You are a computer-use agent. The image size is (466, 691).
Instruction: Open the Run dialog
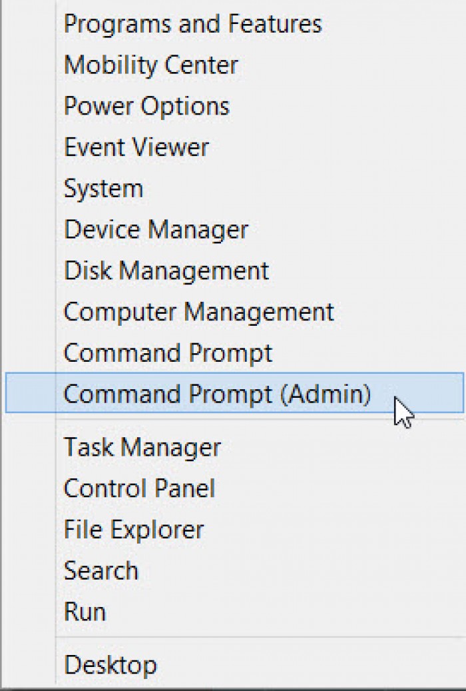tap(84, 612)
